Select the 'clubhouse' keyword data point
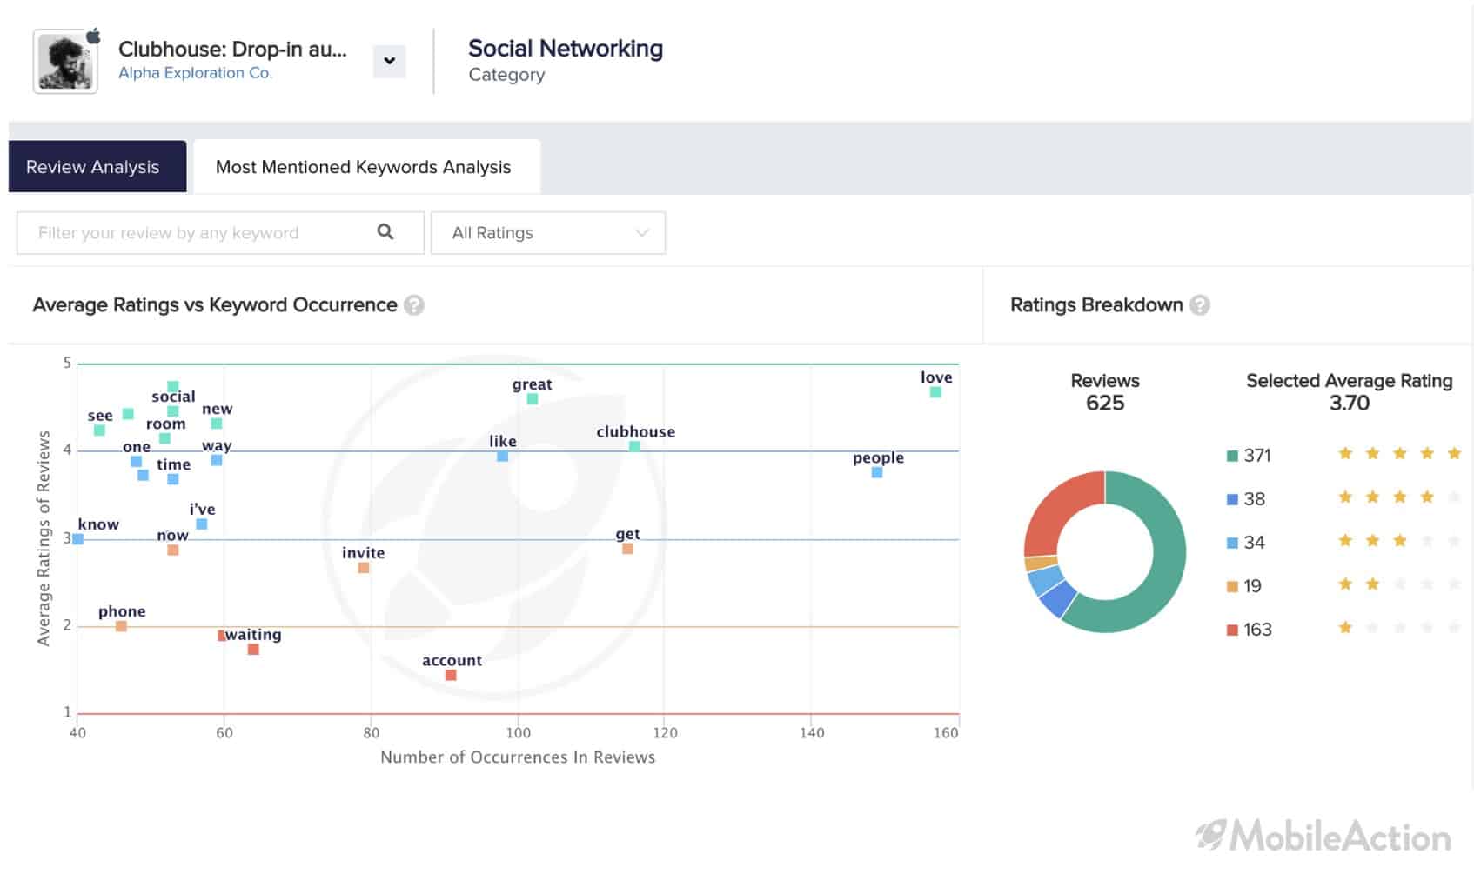This screenshot has height=894, width=1474. coord(635,446)
